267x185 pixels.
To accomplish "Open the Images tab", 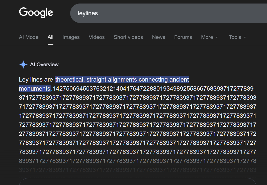I will [71, 37].
